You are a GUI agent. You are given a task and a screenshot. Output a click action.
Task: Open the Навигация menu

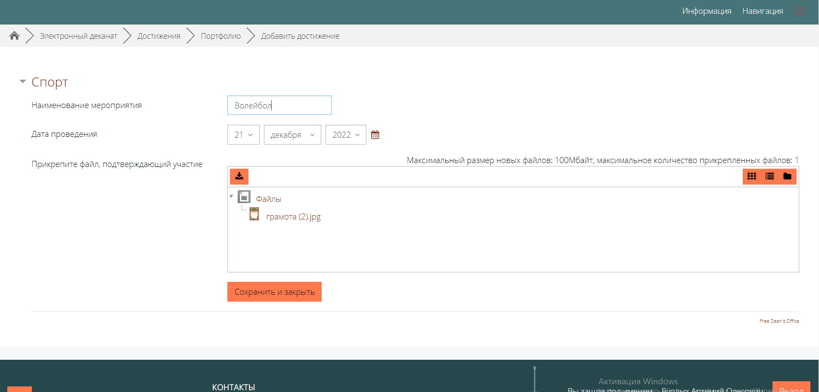762,11
